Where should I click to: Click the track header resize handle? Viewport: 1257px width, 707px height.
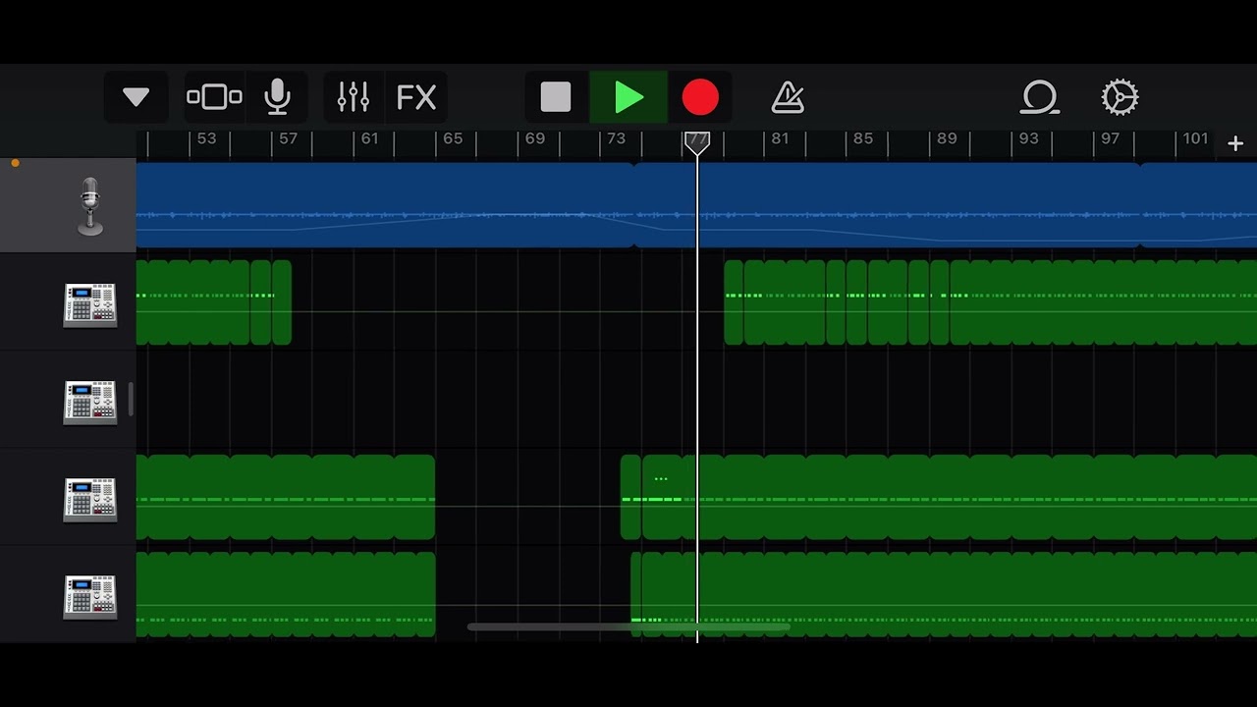[131, 400]
